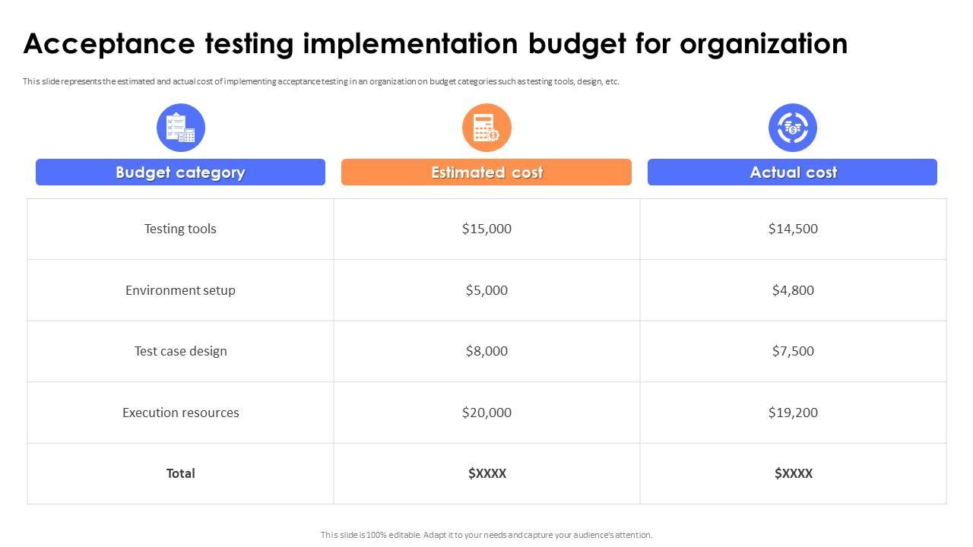Select the Budget category header
Viewport: 973px width, 547px height.
[x=180, y=172]
